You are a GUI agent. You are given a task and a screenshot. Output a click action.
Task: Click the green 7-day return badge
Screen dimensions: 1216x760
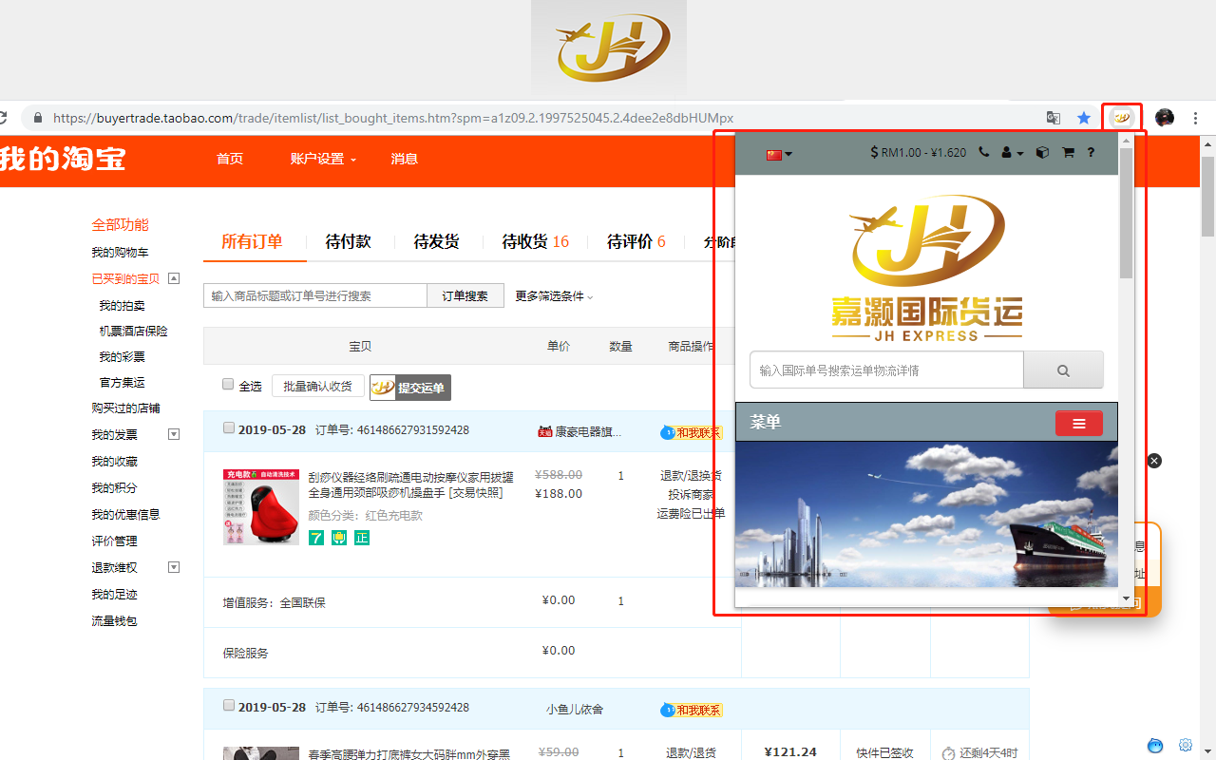coord(316,538)
